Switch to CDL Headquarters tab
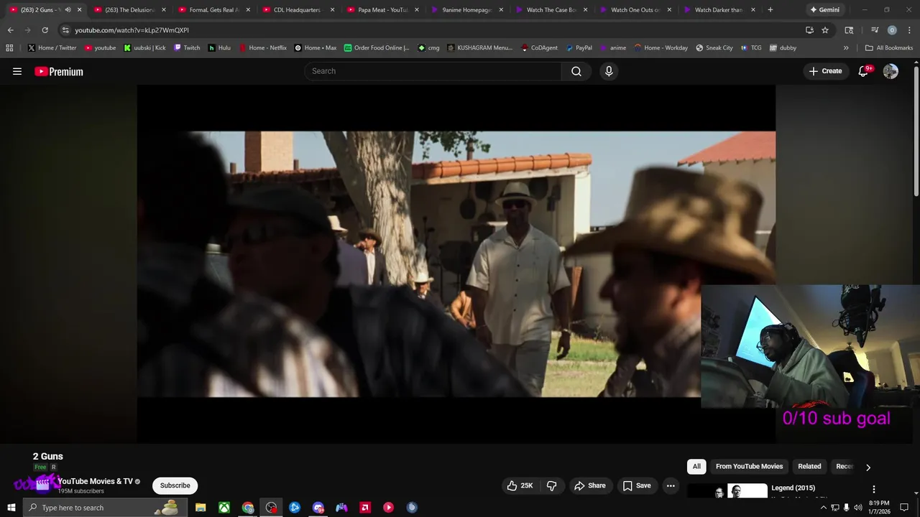The width and height of the screenshot is (920, 517). (x=297, y=10)
